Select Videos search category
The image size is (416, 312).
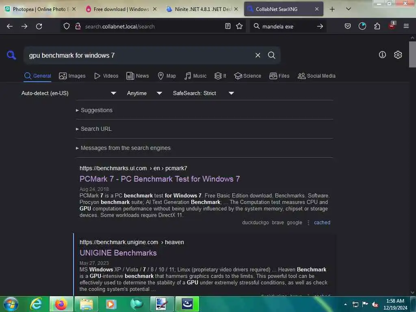click(x=106, y=76)
